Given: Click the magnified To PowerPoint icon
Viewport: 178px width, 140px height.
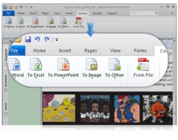Looking at the screenshot, I should tap(63, 64).
